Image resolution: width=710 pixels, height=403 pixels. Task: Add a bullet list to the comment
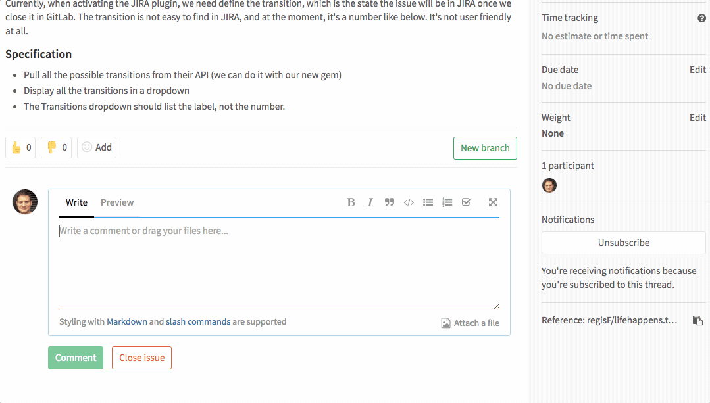[x=428, y=202]
